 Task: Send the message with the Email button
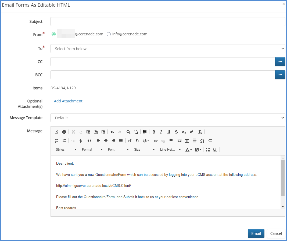(x=256, y=233)
